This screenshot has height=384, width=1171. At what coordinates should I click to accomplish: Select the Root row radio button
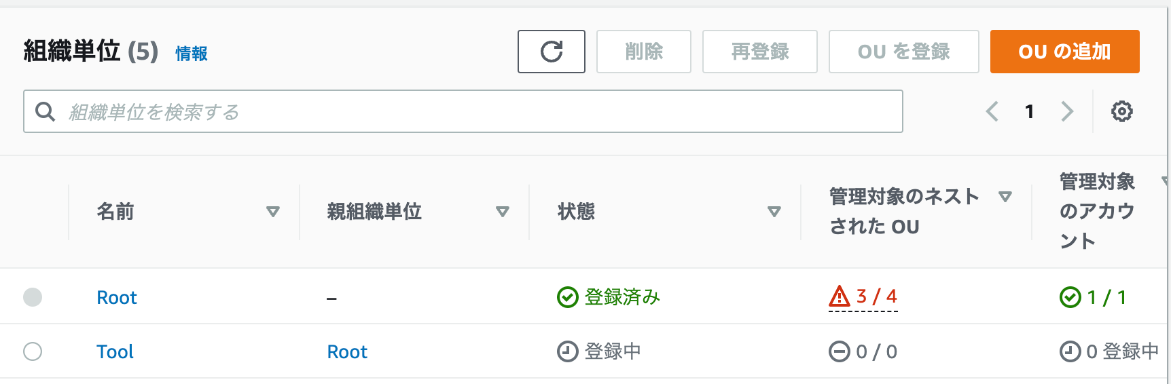tap(33, 297)
